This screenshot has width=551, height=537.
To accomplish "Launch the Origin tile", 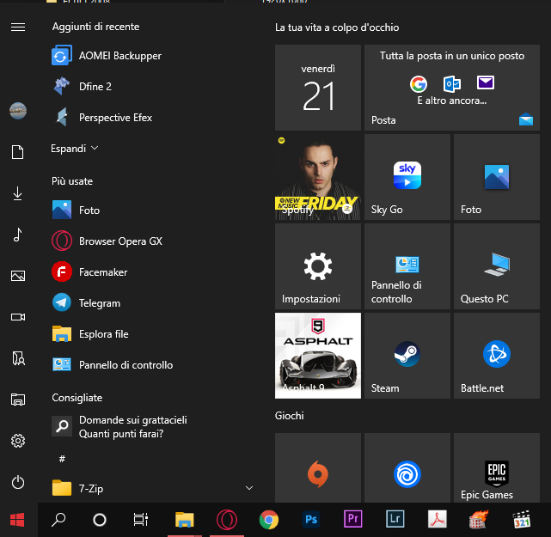I will coord(318,467).
